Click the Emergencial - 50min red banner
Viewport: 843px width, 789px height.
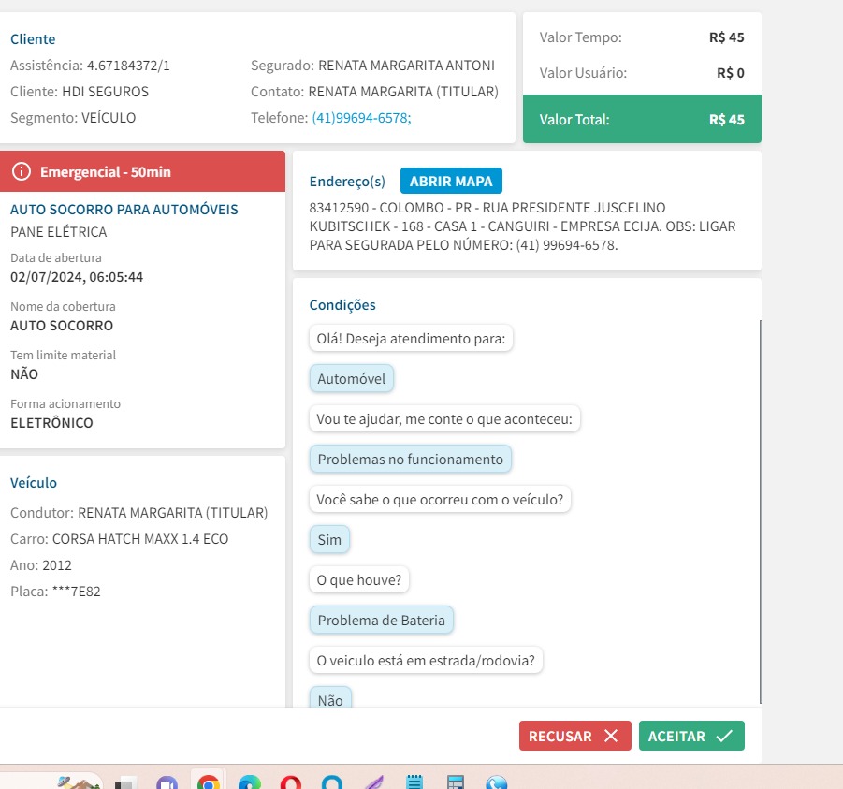(x=142, y=171)
